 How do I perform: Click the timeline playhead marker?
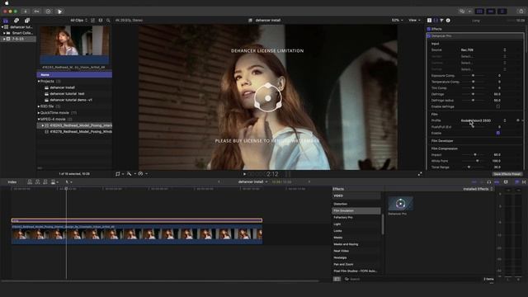[66, 189]
